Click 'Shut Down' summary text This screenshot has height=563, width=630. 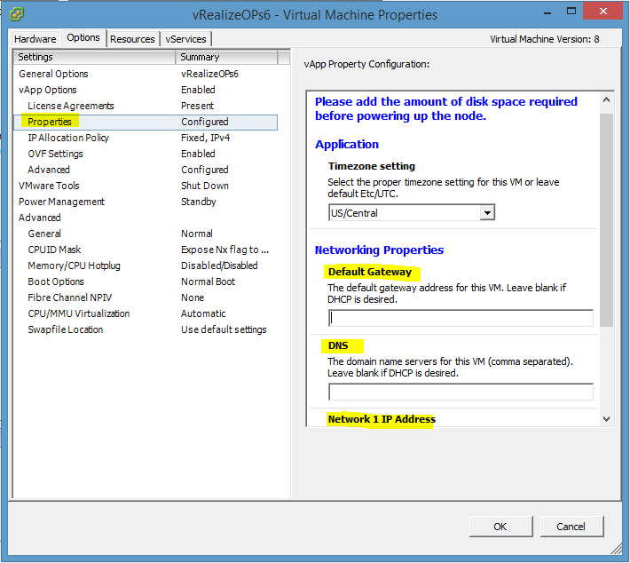tap(204, 186)
